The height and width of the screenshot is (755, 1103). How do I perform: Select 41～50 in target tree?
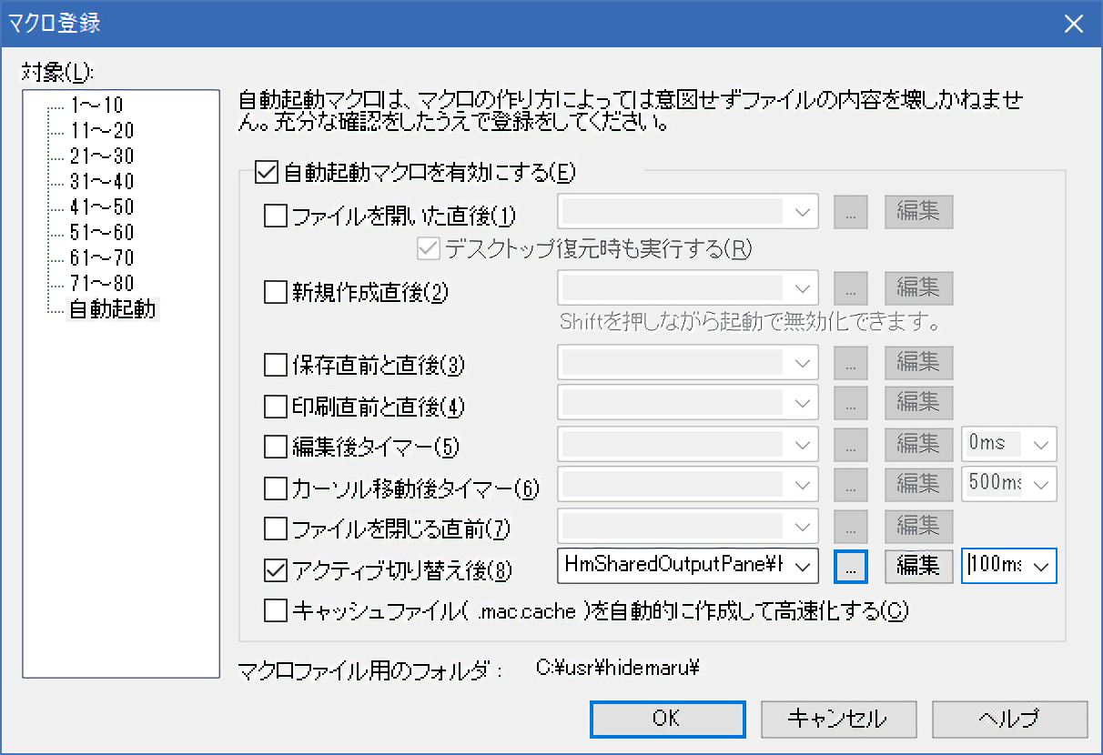coord(101,206)
